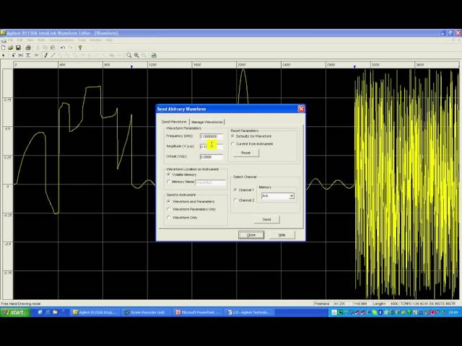Screen dimensions: 462x346
Task: Click the Memory Name text field
Action: pyautogui.click(x=210, y=182)
